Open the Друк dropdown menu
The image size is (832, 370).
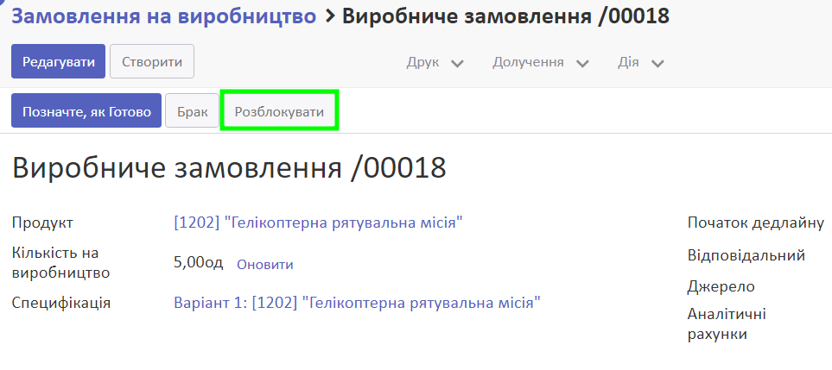click(435, 62)
